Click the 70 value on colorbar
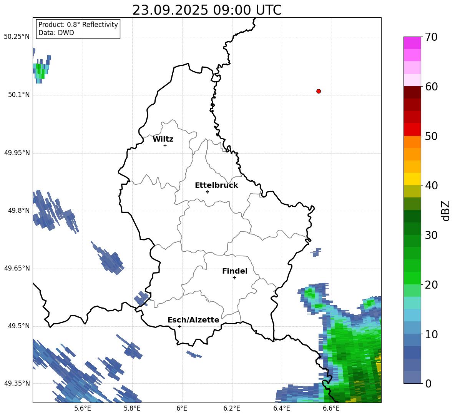 coord(431,37)
